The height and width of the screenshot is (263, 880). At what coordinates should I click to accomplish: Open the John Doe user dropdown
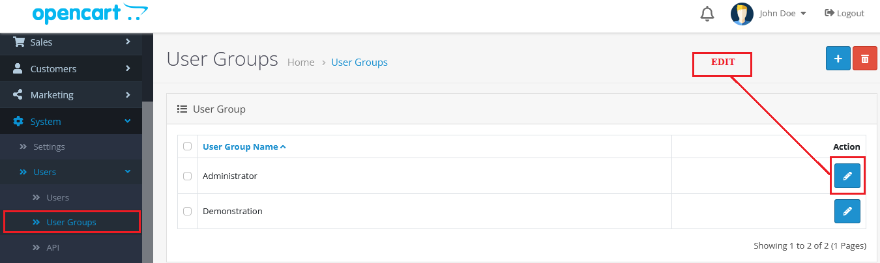click(x=783, y=14)
